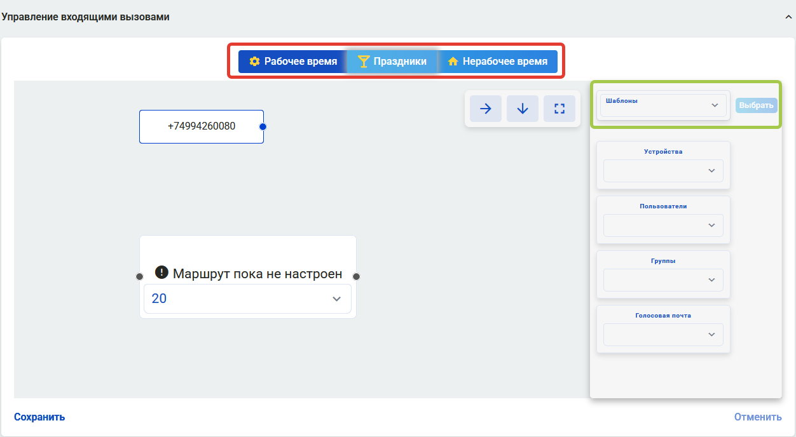
Task: Switch to the Праздники tab
Action: [x=392, y=62]
